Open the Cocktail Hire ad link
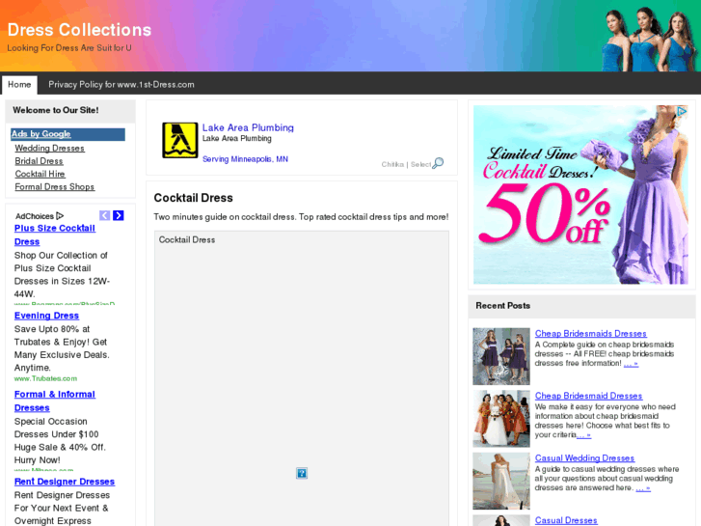The image size is (701, 526). click(40, 174)
